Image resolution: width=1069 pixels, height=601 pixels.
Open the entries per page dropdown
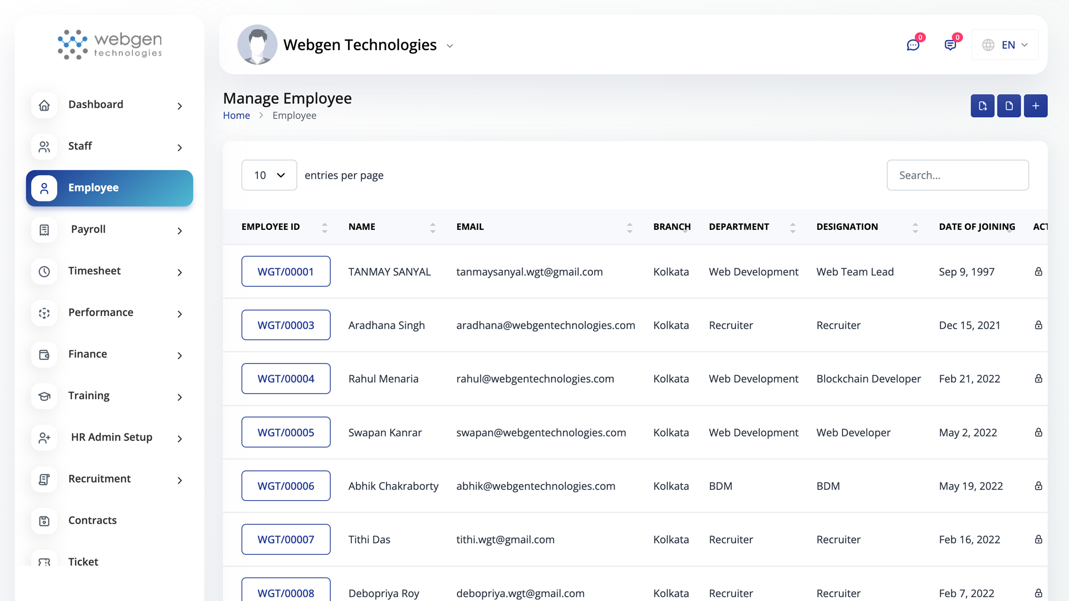tap(269, 175)
